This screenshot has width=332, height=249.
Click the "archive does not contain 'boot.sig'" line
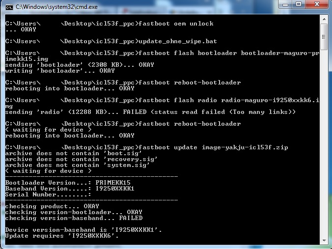(74, 153)
